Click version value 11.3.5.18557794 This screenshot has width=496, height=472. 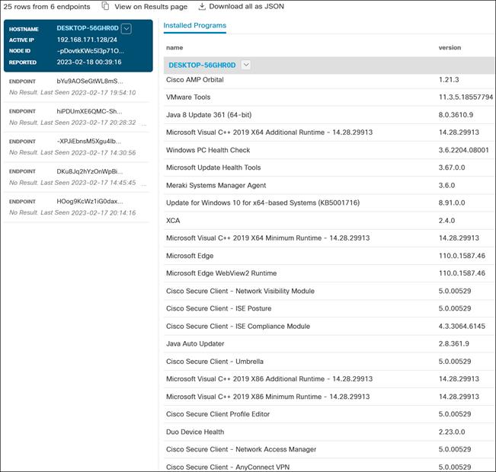(466, 97)
